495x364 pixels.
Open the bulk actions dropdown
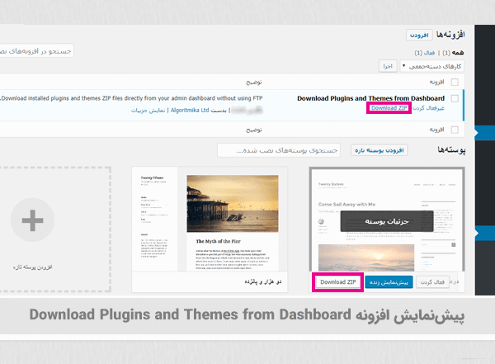pos(430,65)
